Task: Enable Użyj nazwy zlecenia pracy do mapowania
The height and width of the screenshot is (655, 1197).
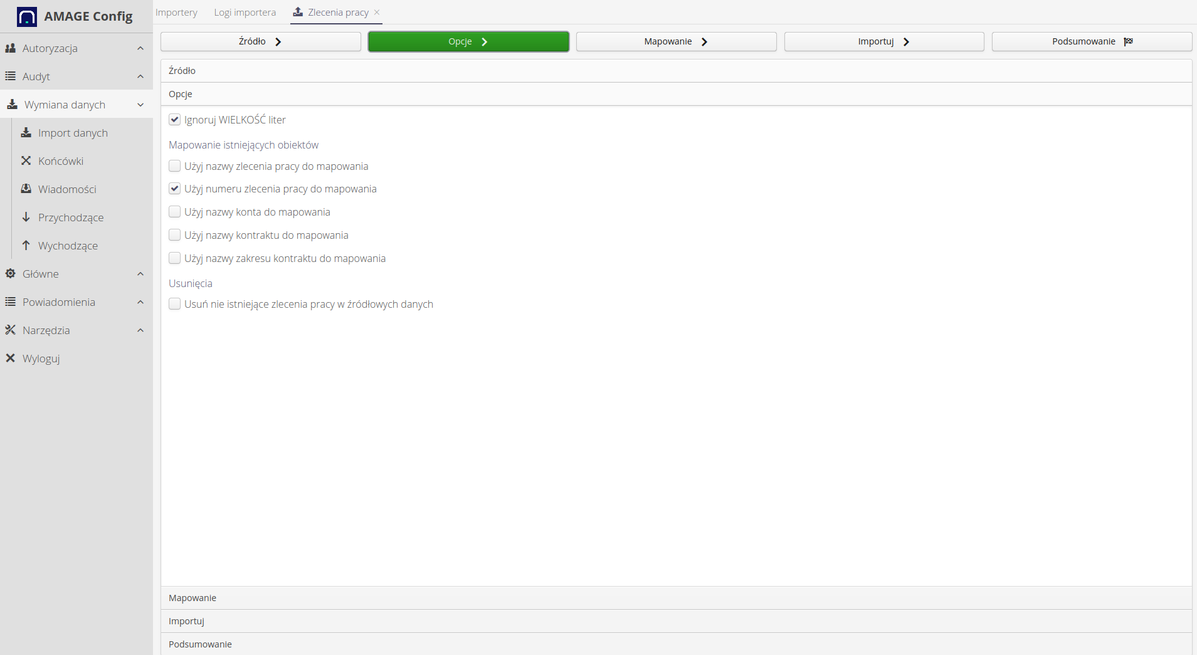Action: pyautogui.click(x=175, y=166)
